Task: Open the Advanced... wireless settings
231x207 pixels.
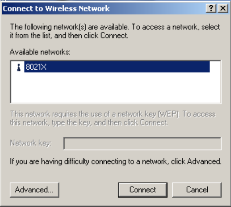Action: click(34, 190)
